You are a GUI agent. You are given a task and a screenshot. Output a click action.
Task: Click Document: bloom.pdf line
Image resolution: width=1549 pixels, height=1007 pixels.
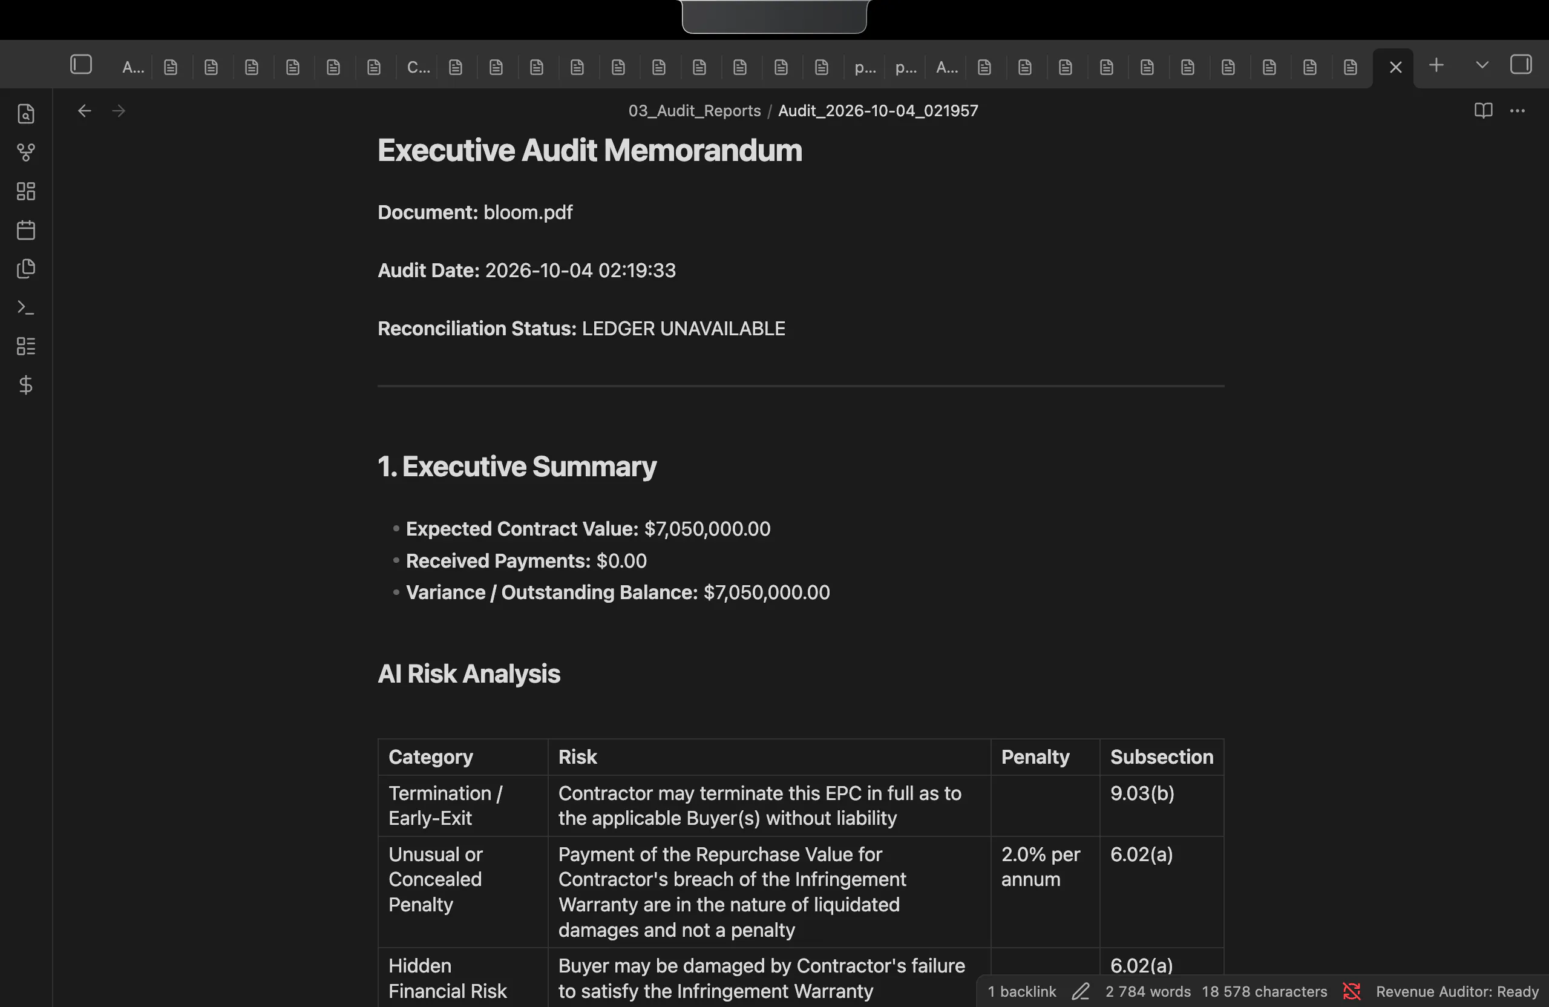475,212
